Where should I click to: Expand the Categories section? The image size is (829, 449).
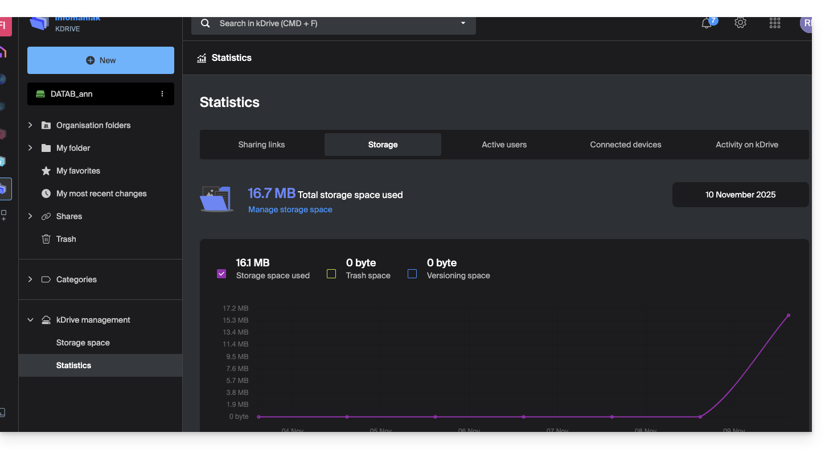coord(30,279)
